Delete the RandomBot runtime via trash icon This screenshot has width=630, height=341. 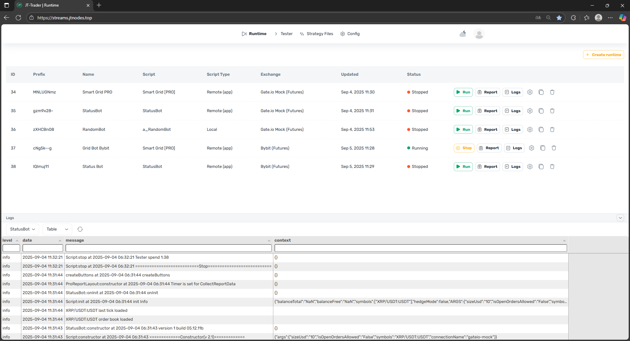coord(552,130)
